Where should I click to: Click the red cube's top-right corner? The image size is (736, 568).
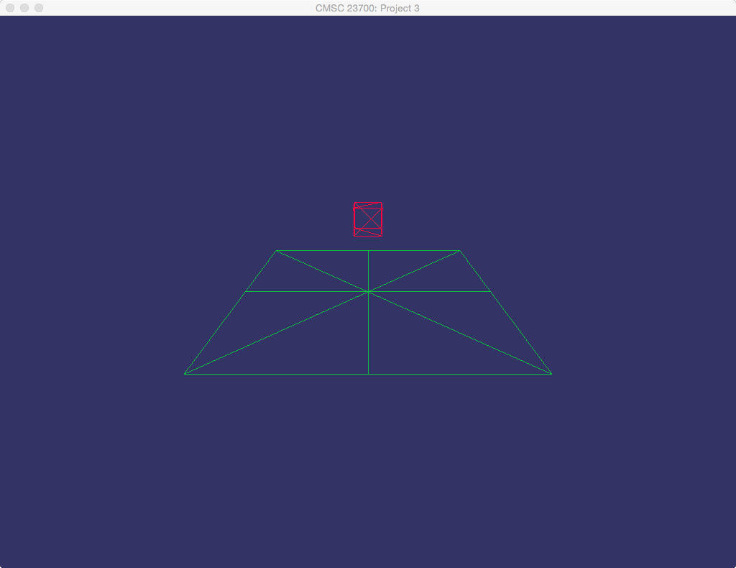382,203
